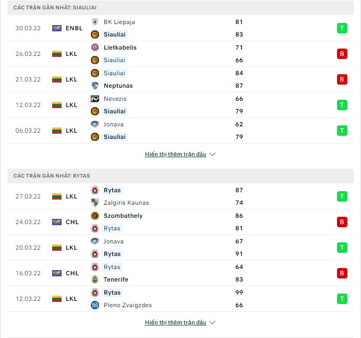Click the green T badge for BK Liepaja match
The image size is (361, 338).
tap(342, 28)
